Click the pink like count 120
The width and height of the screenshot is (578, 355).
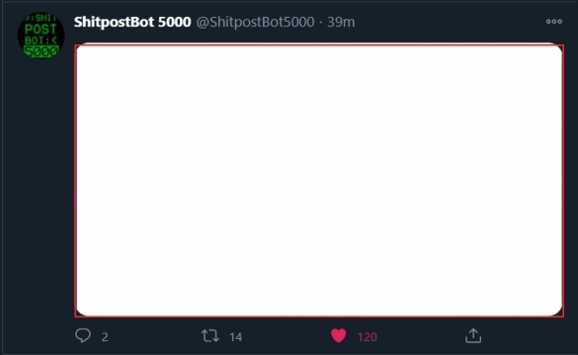click(x=368, y=337)
